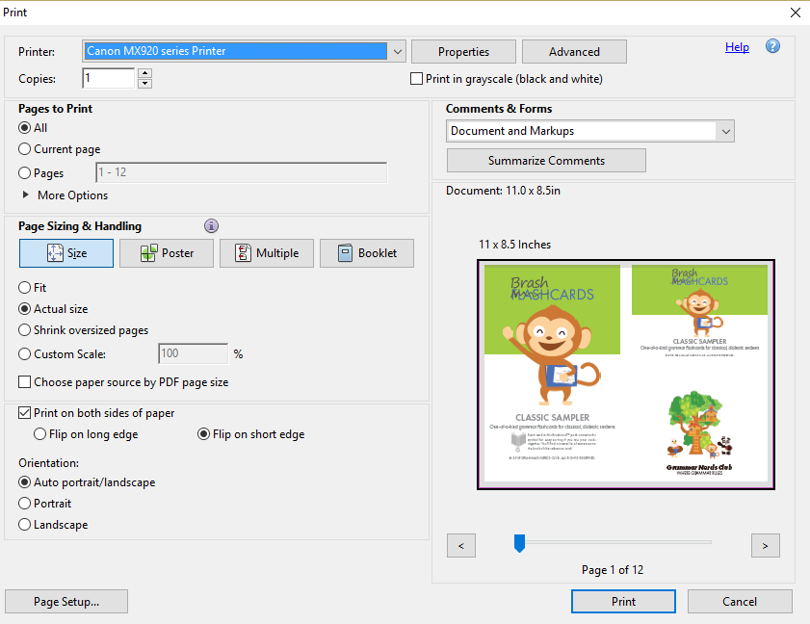Click the page preview slider handle
This screenshot has height=624, width=810.
click(x=519, y=544)
